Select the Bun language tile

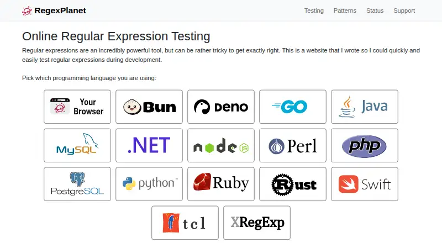point(149,107)
